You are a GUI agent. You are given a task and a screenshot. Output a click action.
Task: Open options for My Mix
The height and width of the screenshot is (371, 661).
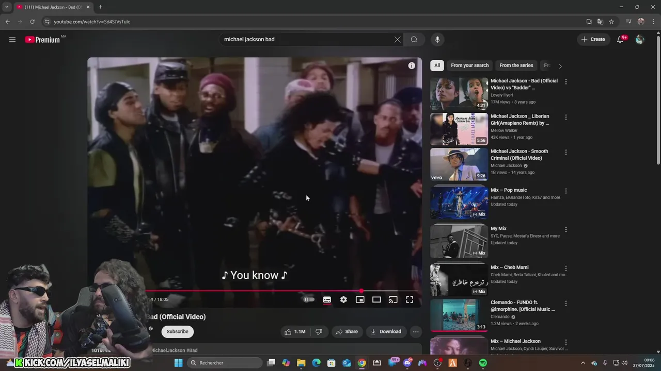566,230
